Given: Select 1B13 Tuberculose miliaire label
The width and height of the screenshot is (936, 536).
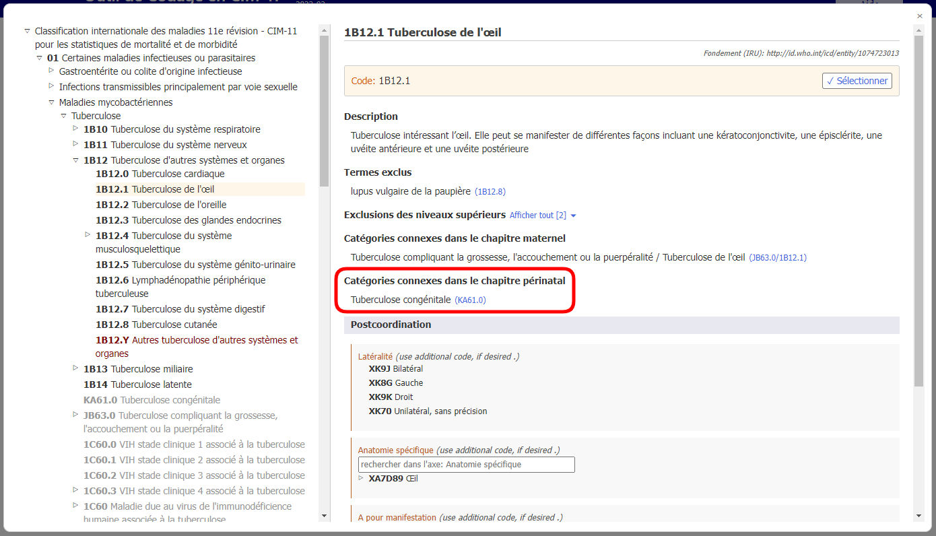Looking at the screenshot, I should pos(138,369).
